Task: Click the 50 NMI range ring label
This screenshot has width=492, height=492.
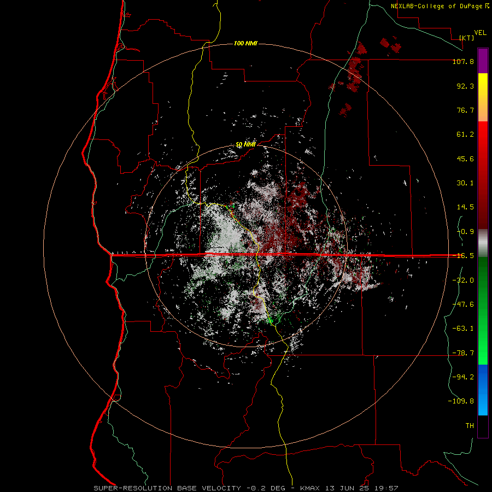Action: point(245,145)
